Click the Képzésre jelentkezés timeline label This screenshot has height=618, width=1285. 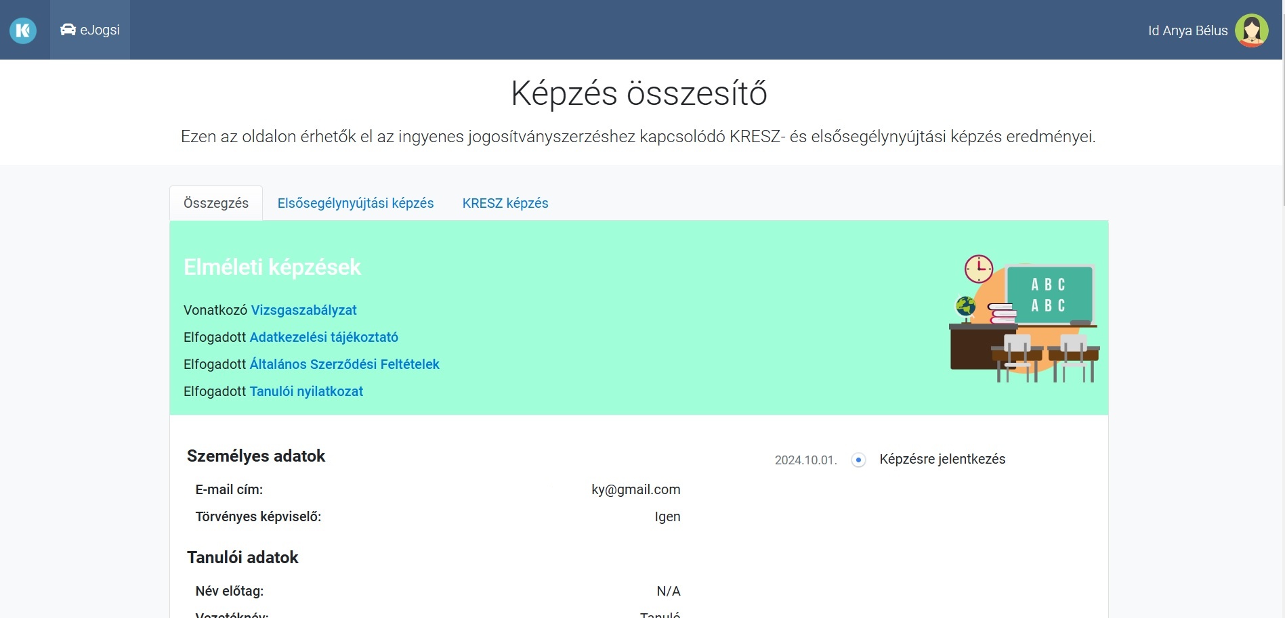pyautogui.click(x=942, y=459)
